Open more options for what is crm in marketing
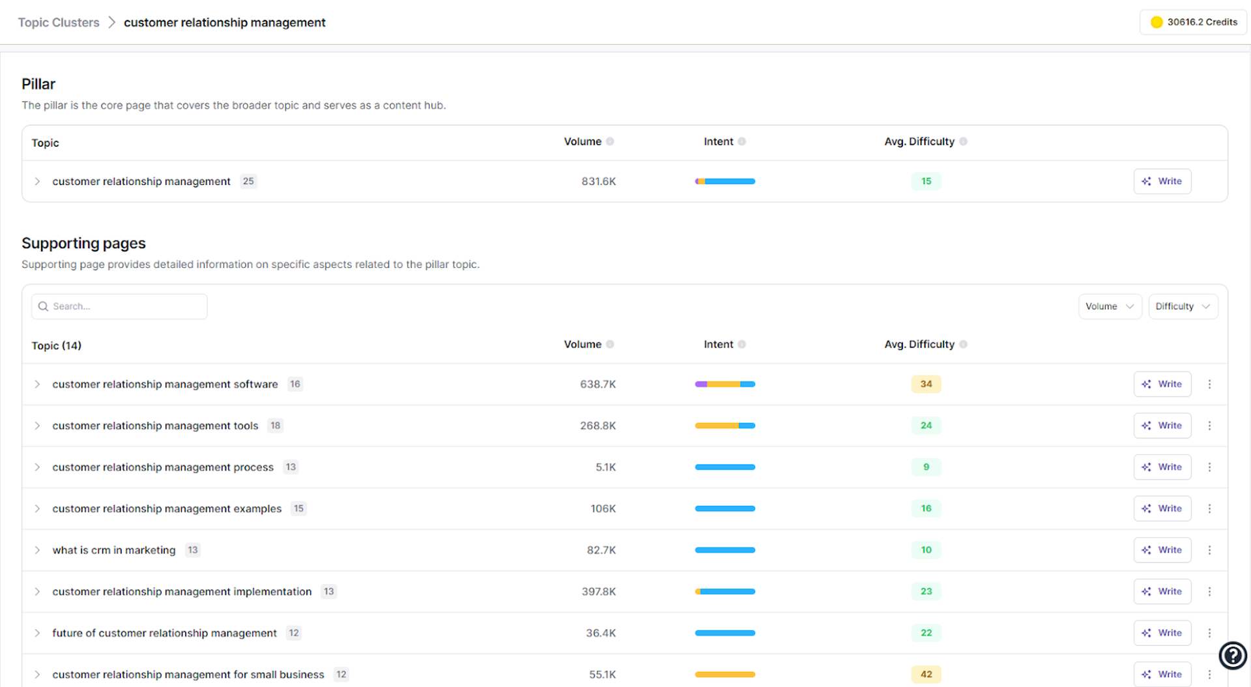The width and height of the screenshot is (1251, 687). 1209,550
